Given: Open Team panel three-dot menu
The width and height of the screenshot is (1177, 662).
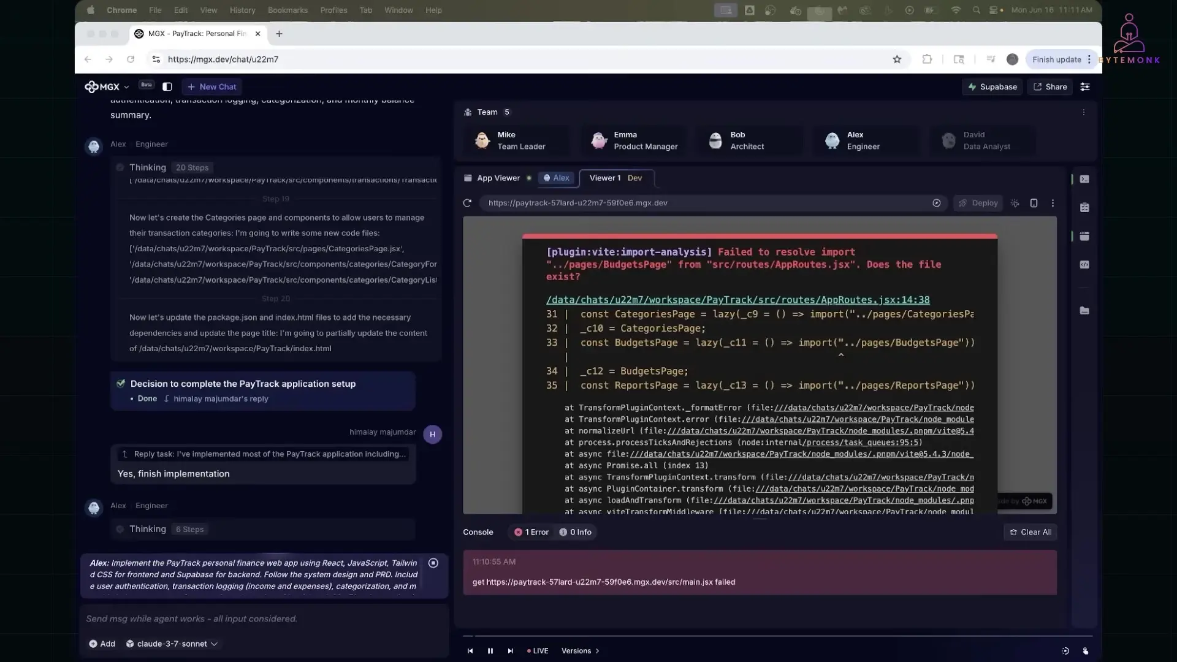Looking at the screenshot, I should [1083, 112].
